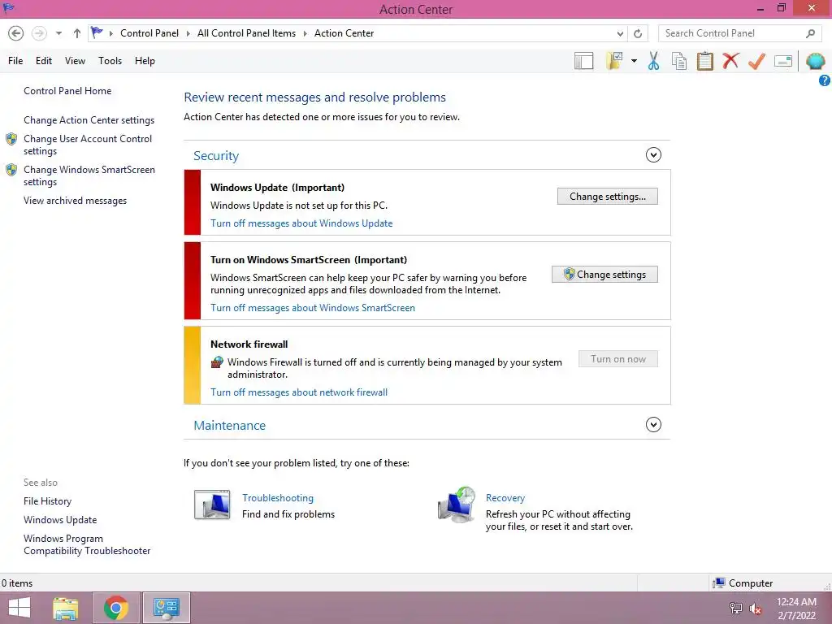Turn off messages about network firewall

pyautogui.click(x=299, y=392)
